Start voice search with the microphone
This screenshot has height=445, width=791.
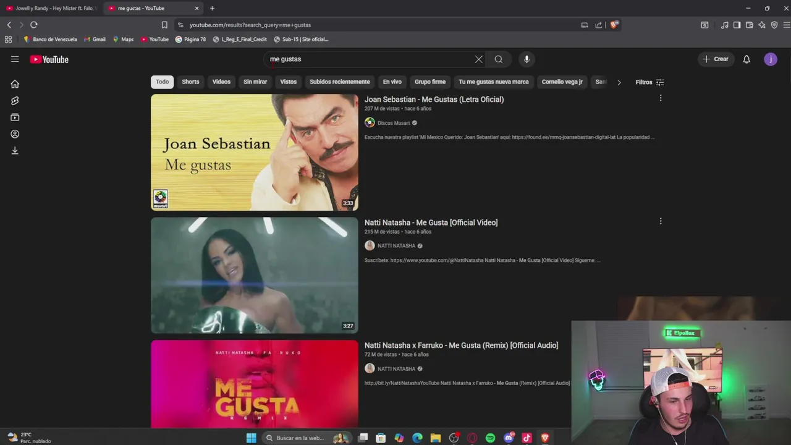pos(527,59)
